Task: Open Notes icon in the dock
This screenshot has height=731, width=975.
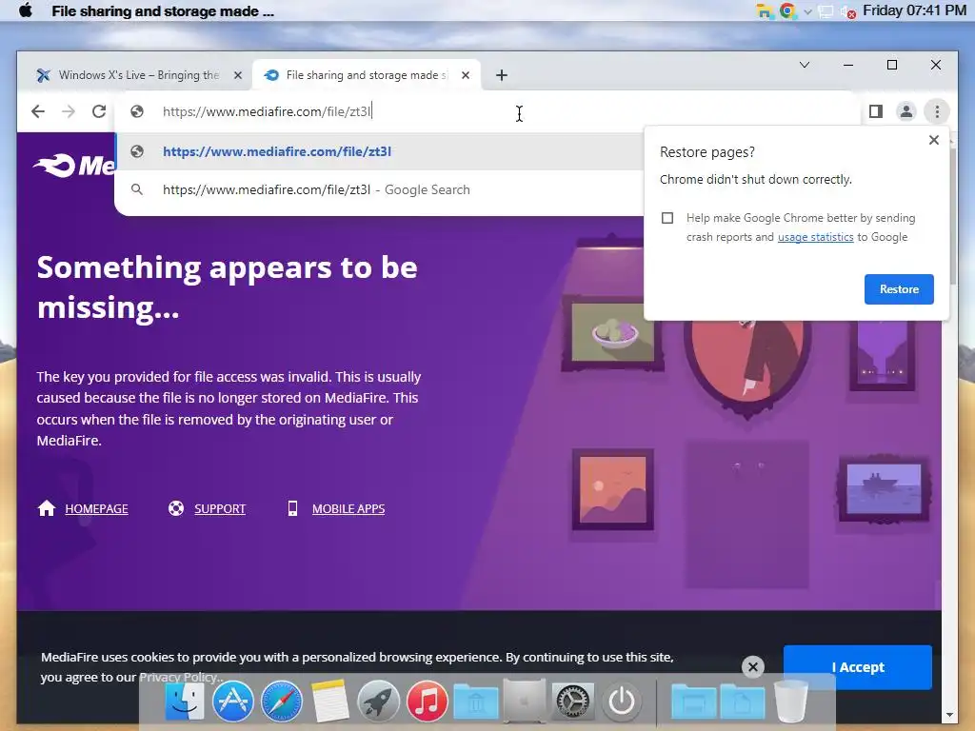Action: click(329, 701)
